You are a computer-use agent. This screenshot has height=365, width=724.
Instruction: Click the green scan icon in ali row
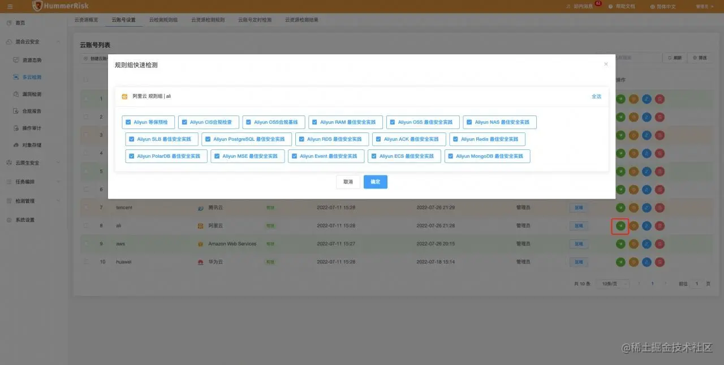pyautogui.click(x=620, y=226)
